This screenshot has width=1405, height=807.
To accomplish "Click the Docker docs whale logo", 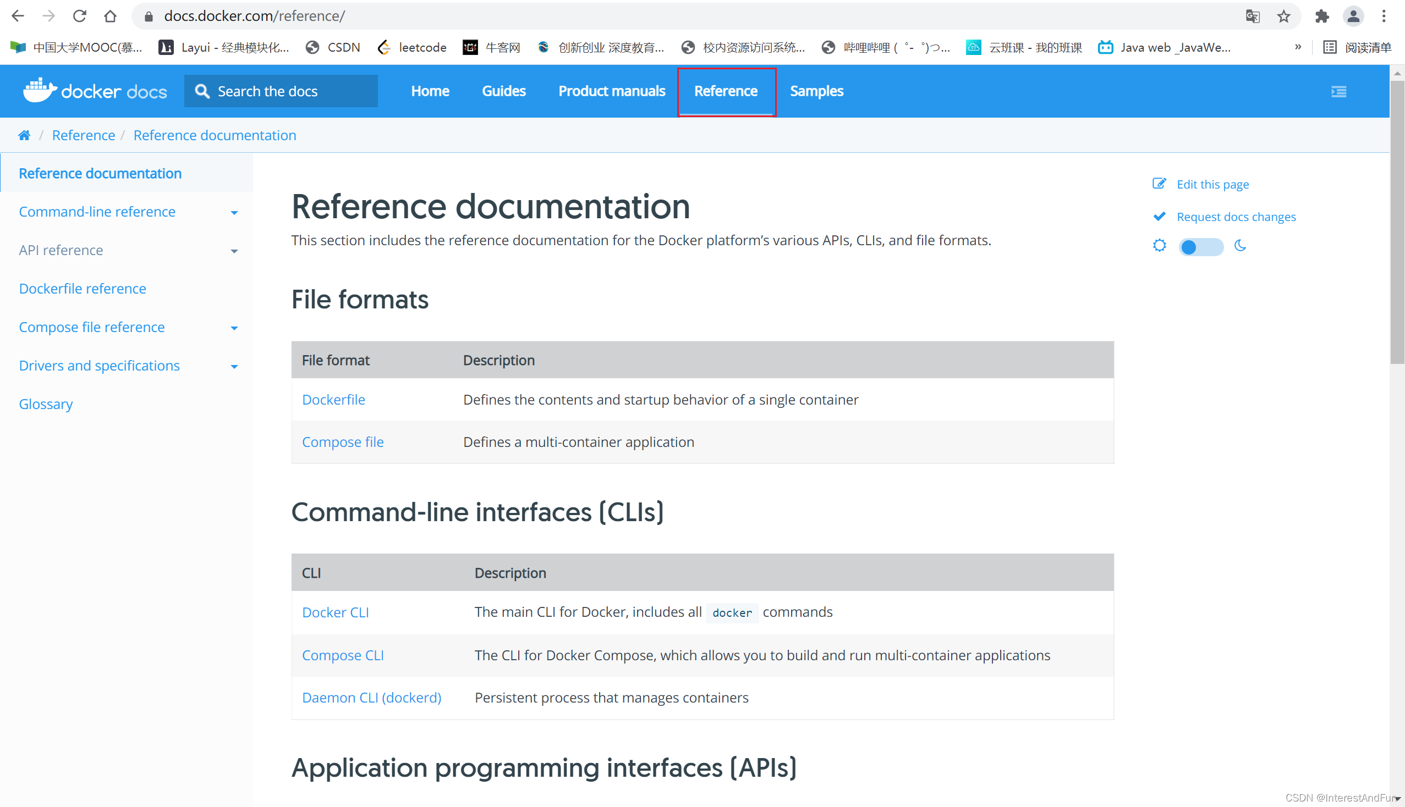I will pyautogui.click(x=40, y=90).
